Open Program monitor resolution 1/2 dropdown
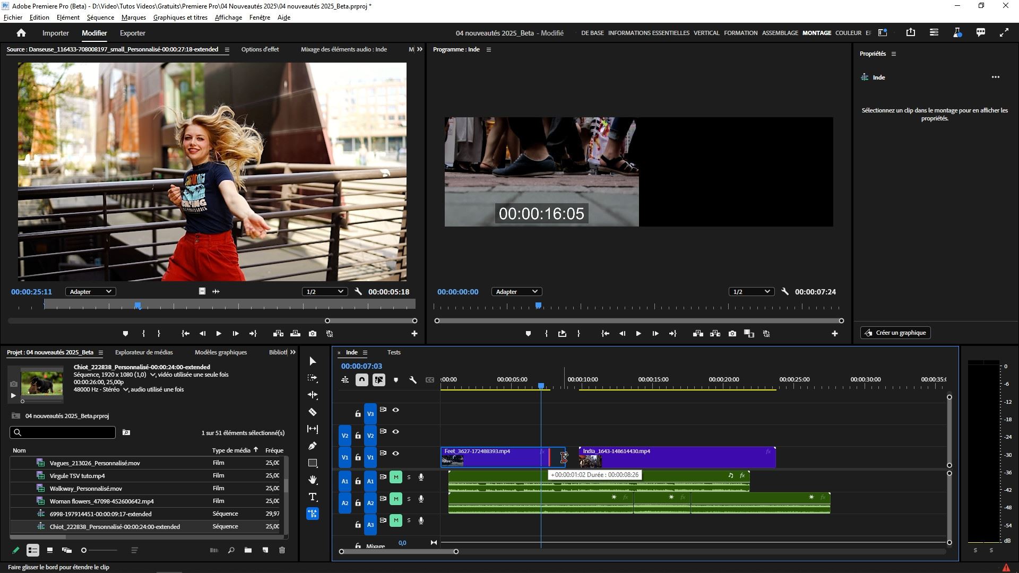The width and height of the screenshot is (1019, 573). (752, 292)
